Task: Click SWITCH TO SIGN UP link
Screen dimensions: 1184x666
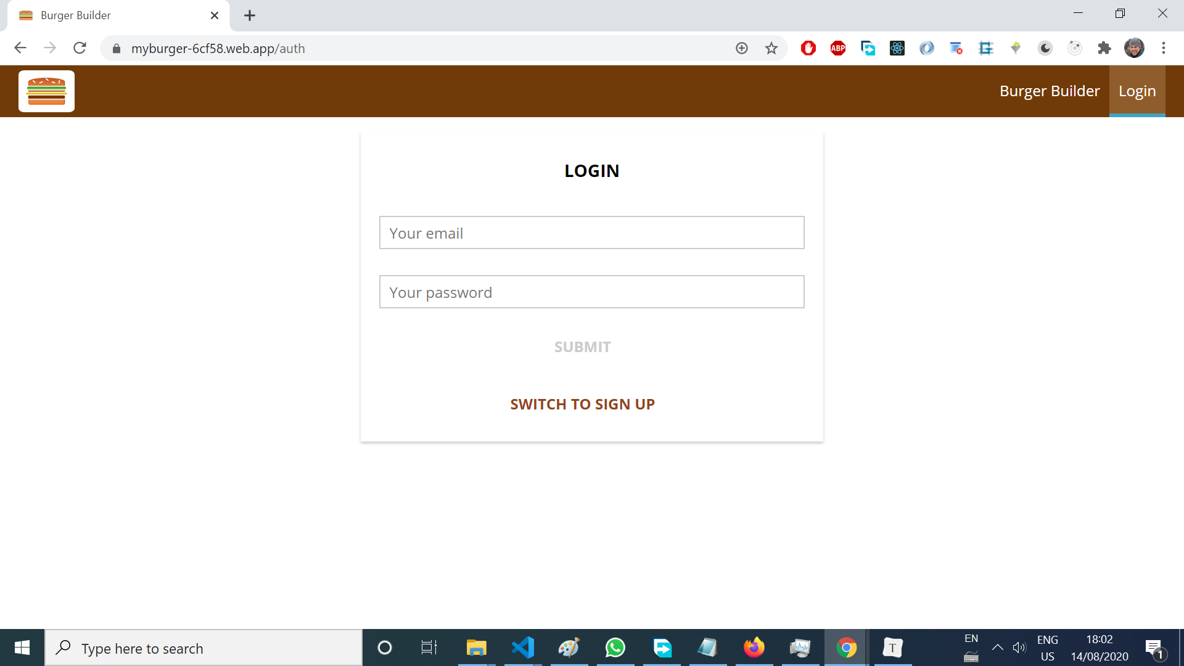Action: tap(582, 403)
